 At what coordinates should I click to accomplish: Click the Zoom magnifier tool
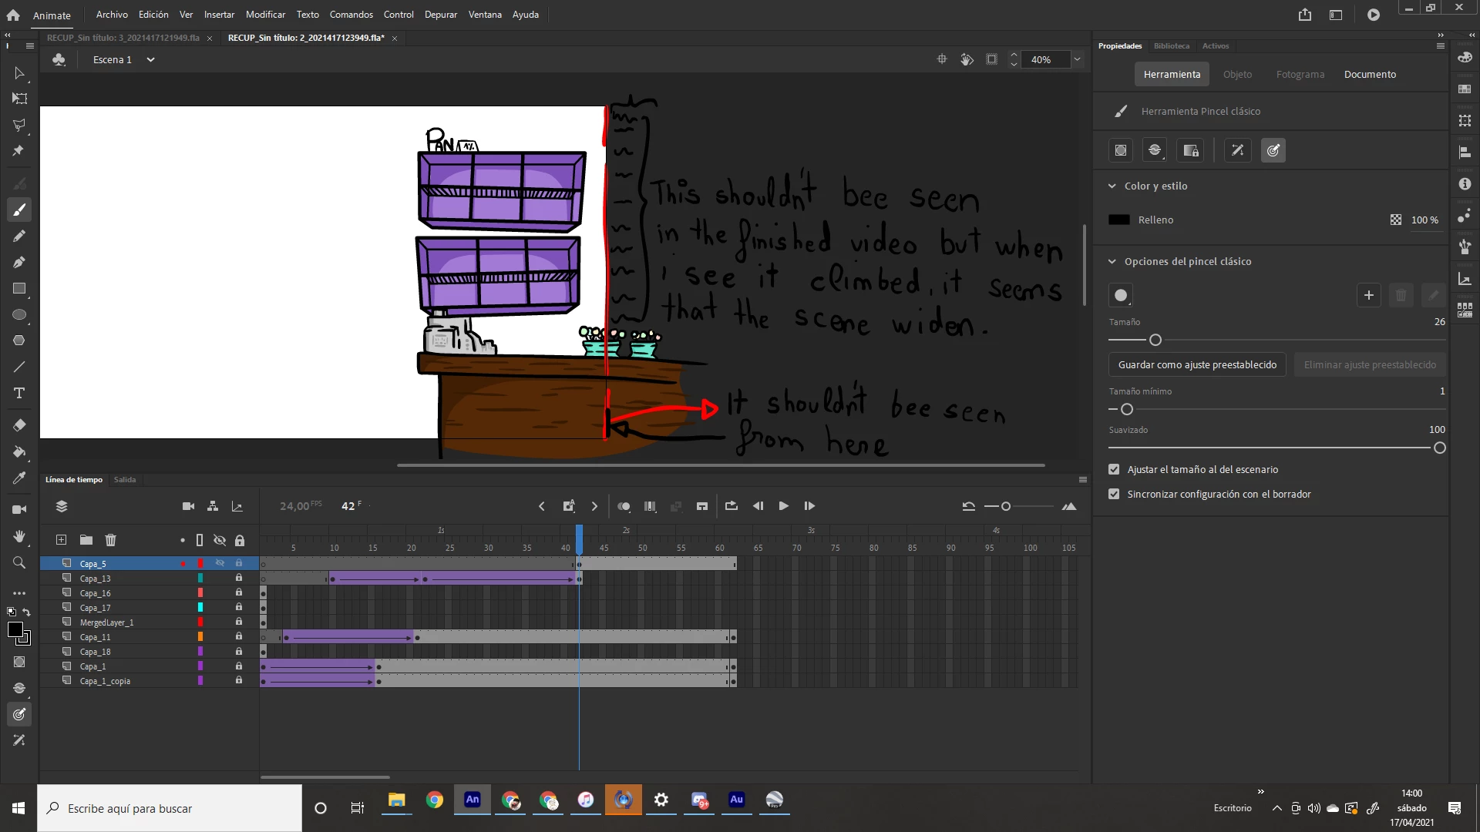(x=19, y=562)
